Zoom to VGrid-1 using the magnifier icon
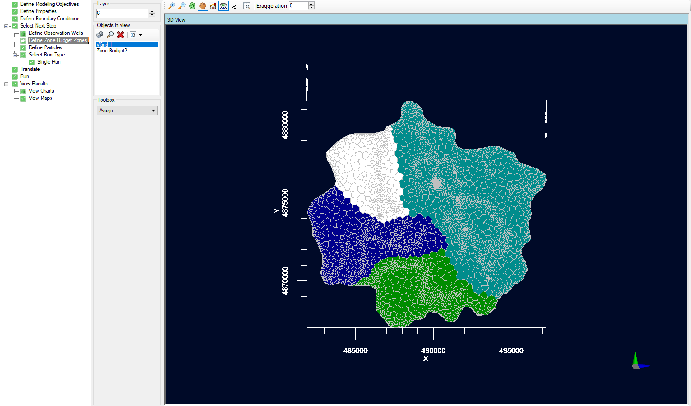The width and height of the screenshot is (691, 406). (x=110, y=35)
